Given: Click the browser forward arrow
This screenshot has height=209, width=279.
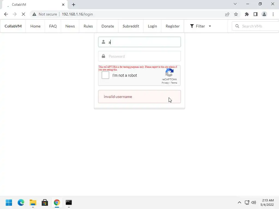Looking at the screenshot, I should coord(15,14).
